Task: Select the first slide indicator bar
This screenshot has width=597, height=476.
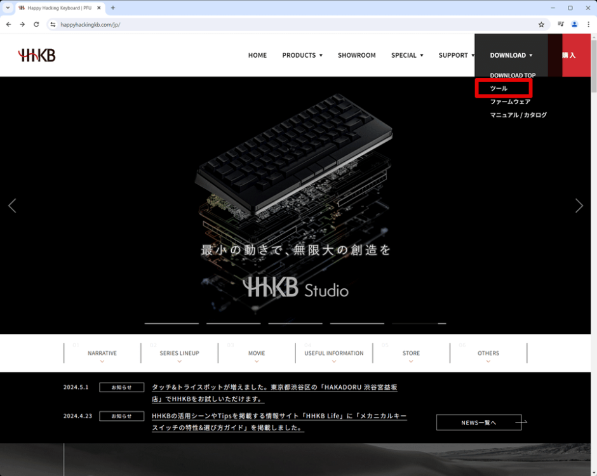Action: click(x=172, y=322)
